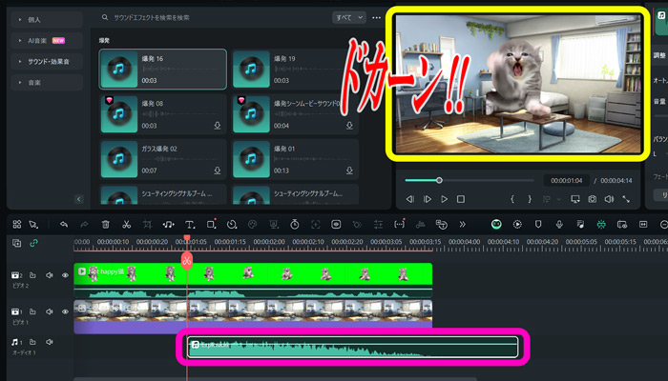Click the sound effect search field
Image resolution: width=668 pixels, height=381 pixels.
point(213,17)
